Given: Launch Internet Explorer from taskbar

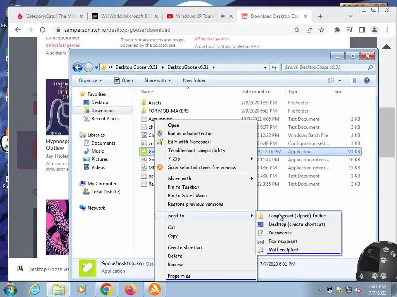Looking at the screenshot, I should click(x=35, y=289).
